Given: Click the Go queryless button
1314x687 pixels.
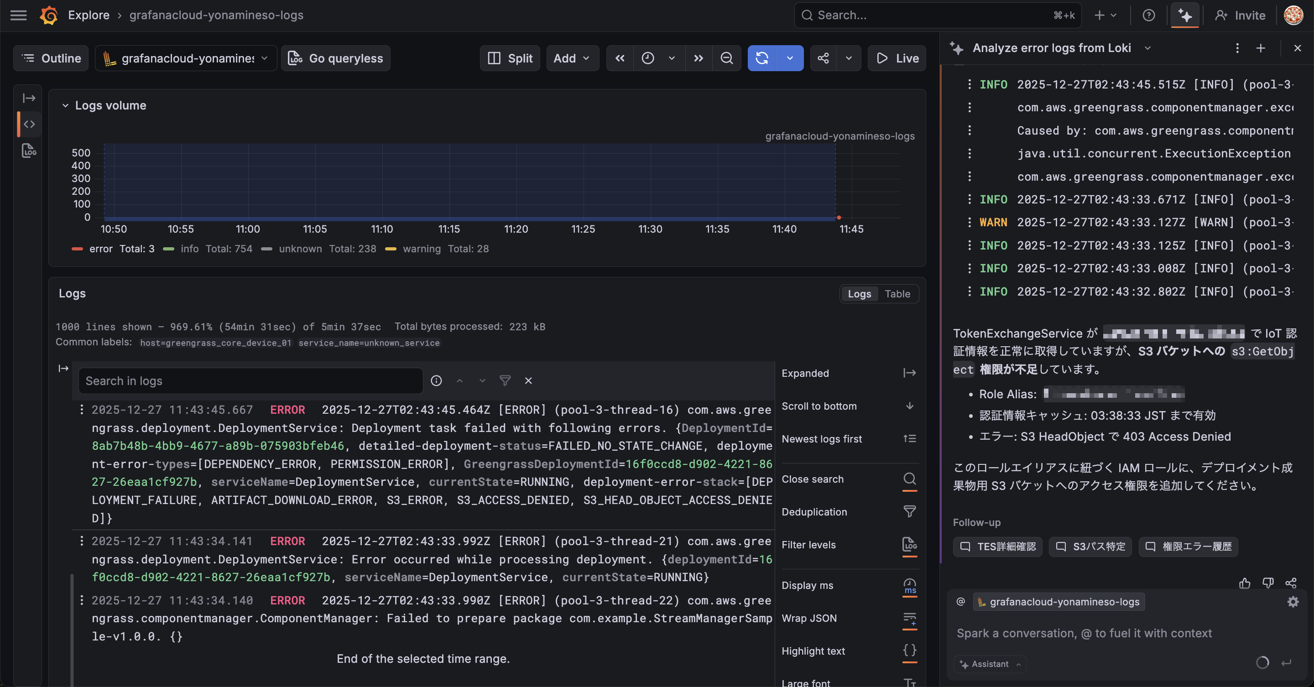Looking at the screenshot, I should pos(336,58).
